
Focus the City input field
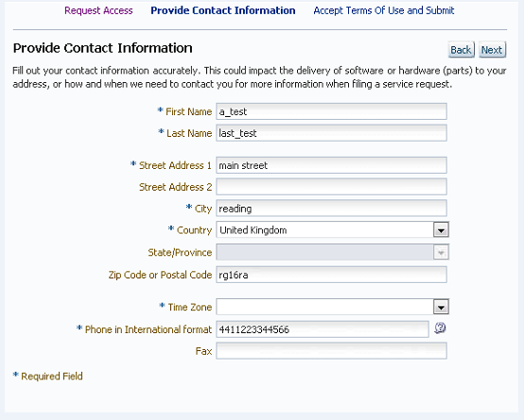click(x=331, y=209)
